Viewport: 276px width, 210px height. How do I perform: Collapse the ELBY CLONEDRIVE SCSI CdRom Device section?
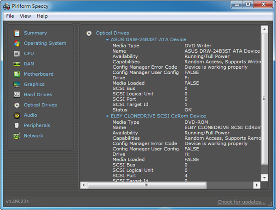pos(108,116)
